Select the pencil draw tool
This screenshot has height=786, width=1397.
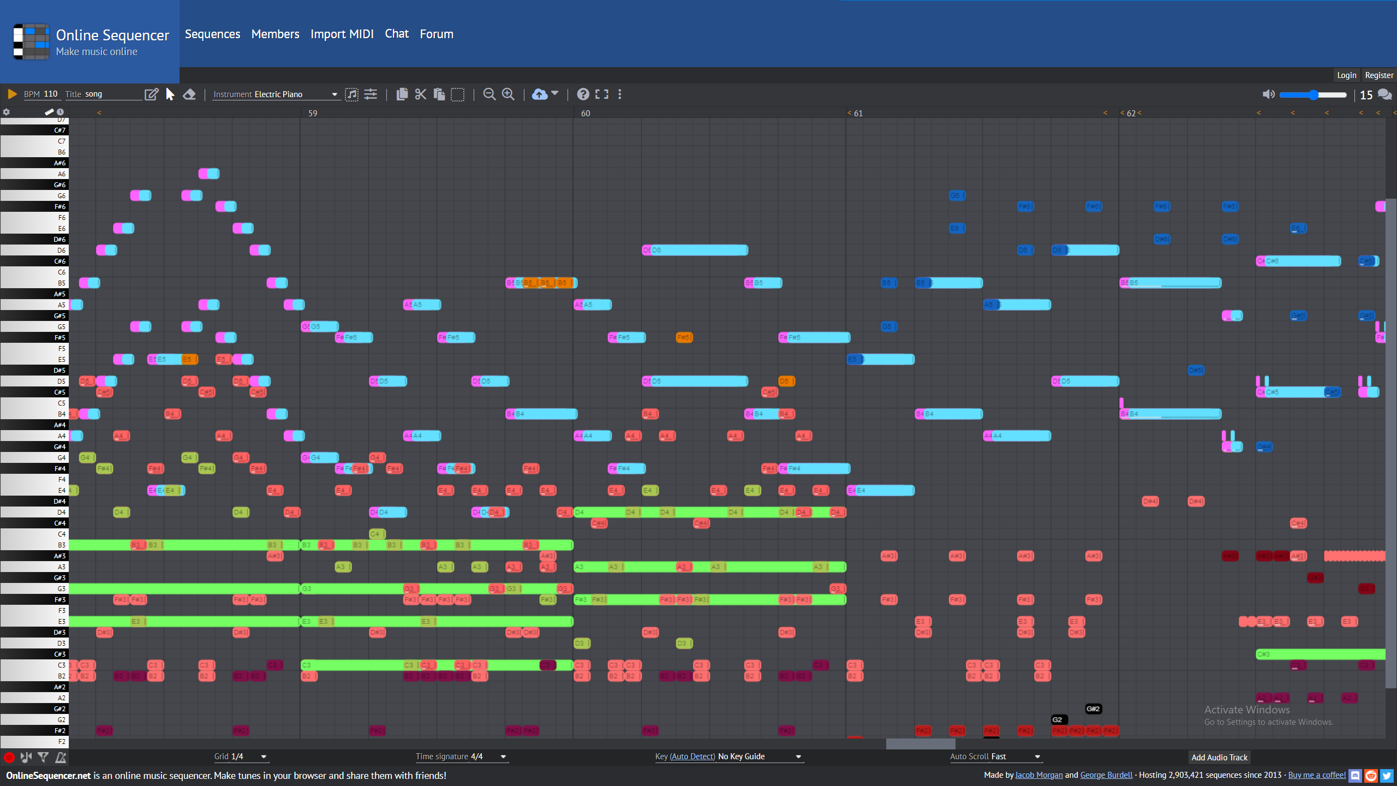[x=152, y=94]
